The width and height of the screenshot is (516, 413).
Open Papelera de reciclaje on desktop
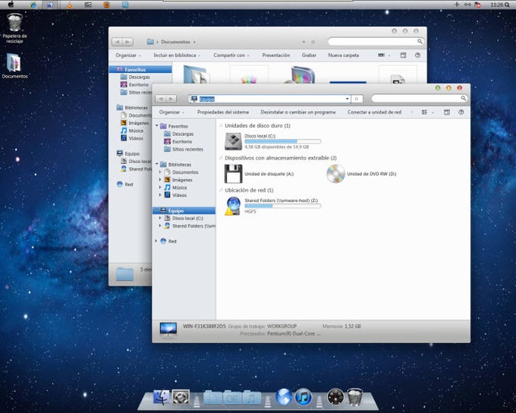pyautogui.click(x=15, y=28)
